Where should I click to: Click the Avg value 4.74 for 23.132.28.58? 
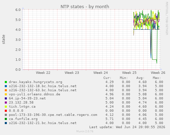(143, 103)
